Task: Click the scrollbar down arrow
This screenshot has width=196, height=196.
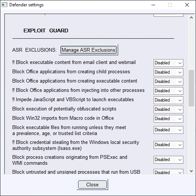Action: pyautogui.click(x=191, y=171)
